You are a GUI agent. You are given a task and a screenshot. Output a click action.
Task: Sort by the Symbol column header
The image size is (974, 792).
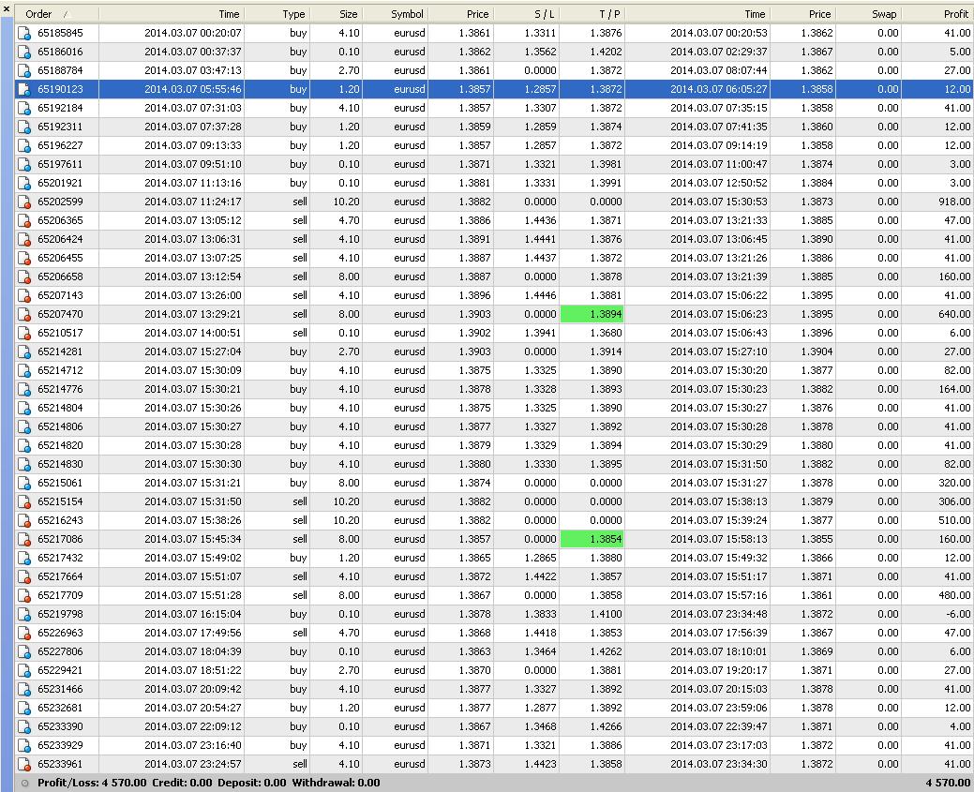pos(395,14)
